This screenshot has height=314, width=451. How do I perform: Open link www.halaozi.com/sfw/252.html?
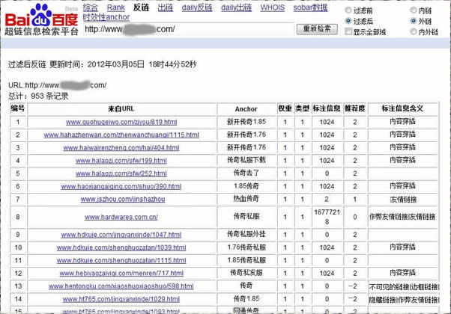[121, 173]
